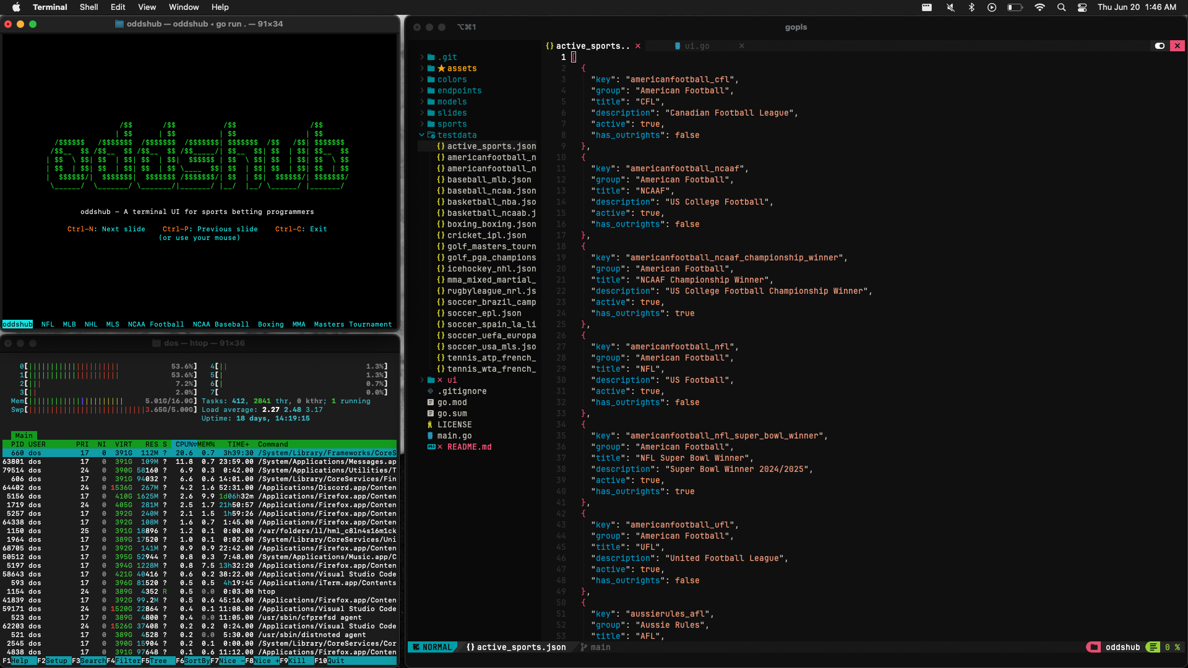Expand the ui folder in sidebar
1188x668 pixels.
click(x=422, y=379)
